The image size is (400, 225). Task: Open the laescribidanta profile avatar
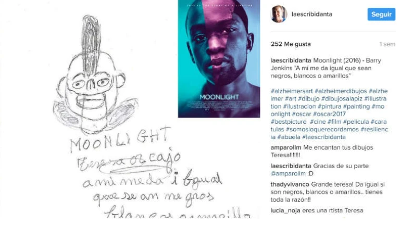point(279,14)
